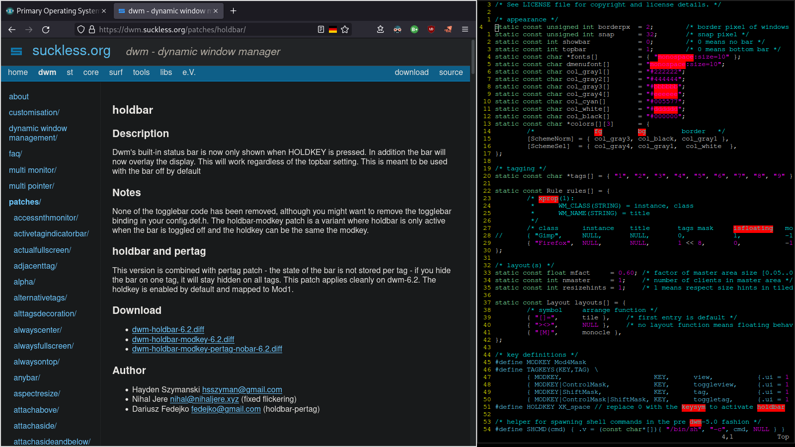Go back to the previous page
This screenshot has height=447, width=795.
(12, 30)
